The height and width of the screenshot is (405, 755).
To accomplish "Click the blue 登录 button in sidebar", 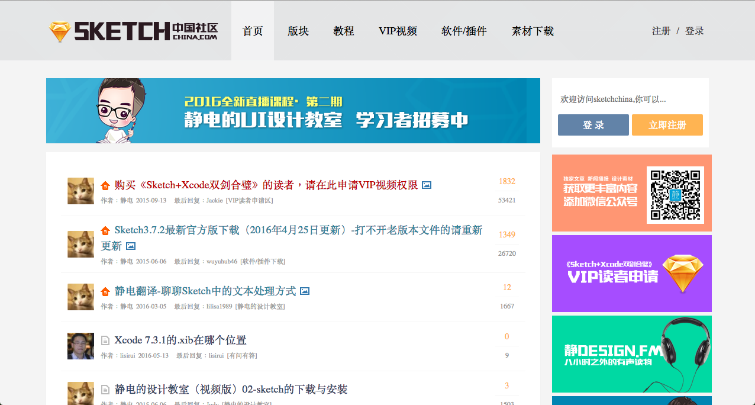I will [x=593, y=125].
